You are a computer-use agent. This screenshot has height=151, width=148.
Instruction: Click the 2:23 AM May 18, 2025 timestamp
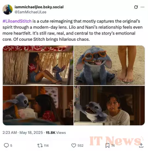point(23,133)
